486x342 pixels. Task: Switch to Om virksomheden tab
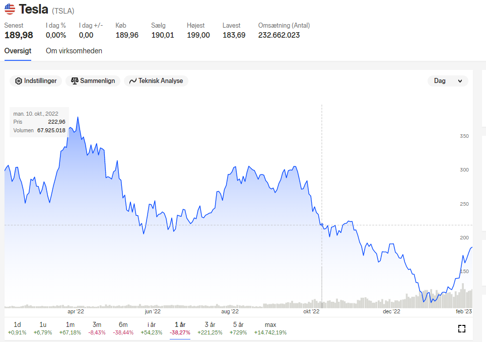click(74, 51)
